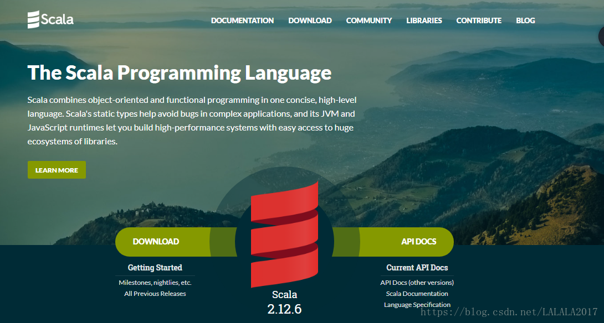Open the LIBRARIES navigation item
The width and height of the screenshot is (604, 323).
[x=424, y=21]
